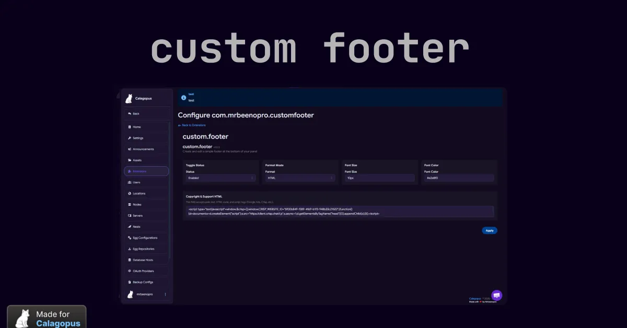Click the Copyright & Support HTML textarea
The image size is (627, 328).
click(x=340, y=211)
